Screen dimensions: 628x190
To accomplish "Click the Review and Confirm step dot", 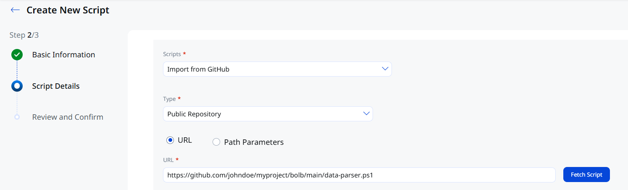I will (17, 117).
